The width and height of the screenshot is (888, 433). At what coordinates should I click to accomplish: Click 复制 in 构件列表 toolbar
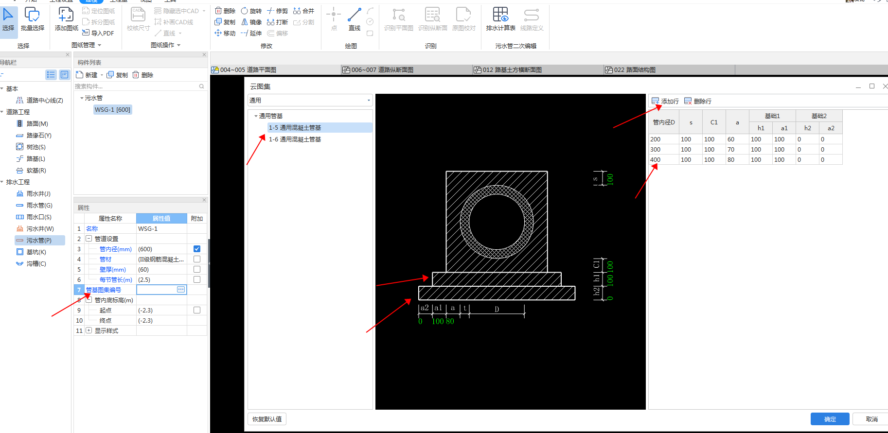117,75
